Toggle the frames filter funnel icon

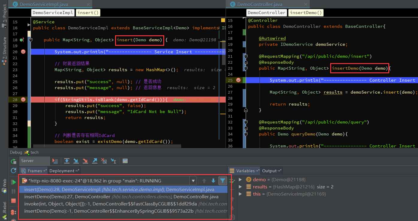[222, 181]
